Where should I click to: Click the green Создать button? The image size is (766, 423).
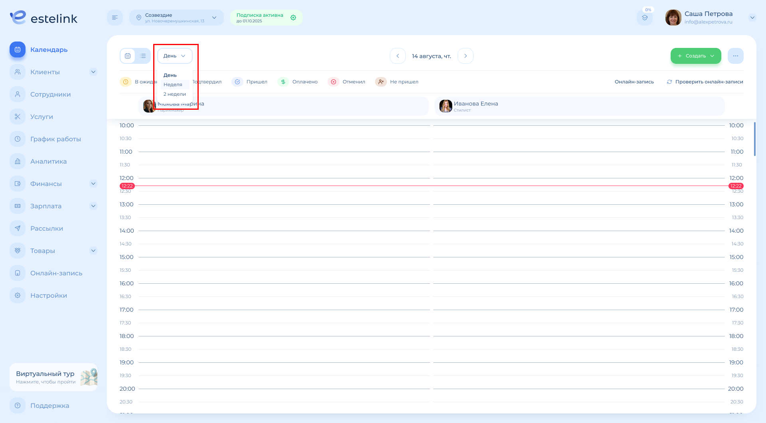[695, 56]
